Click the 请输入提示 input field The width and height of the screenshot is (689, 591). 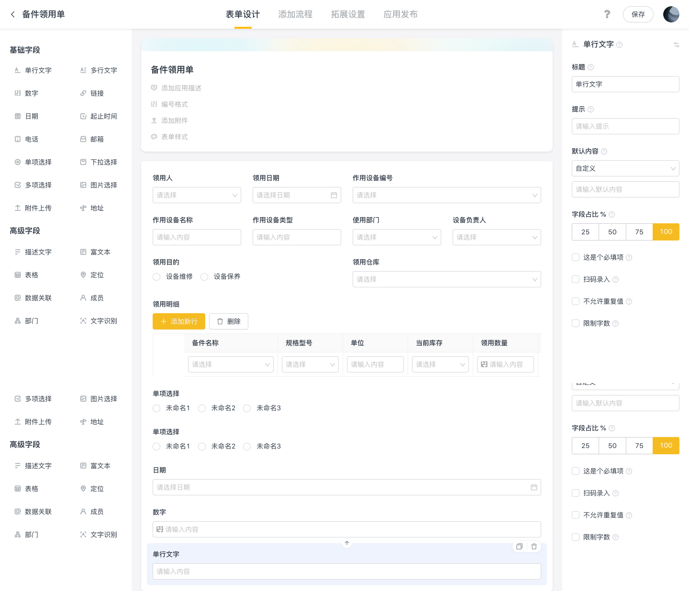pos(625,126)
